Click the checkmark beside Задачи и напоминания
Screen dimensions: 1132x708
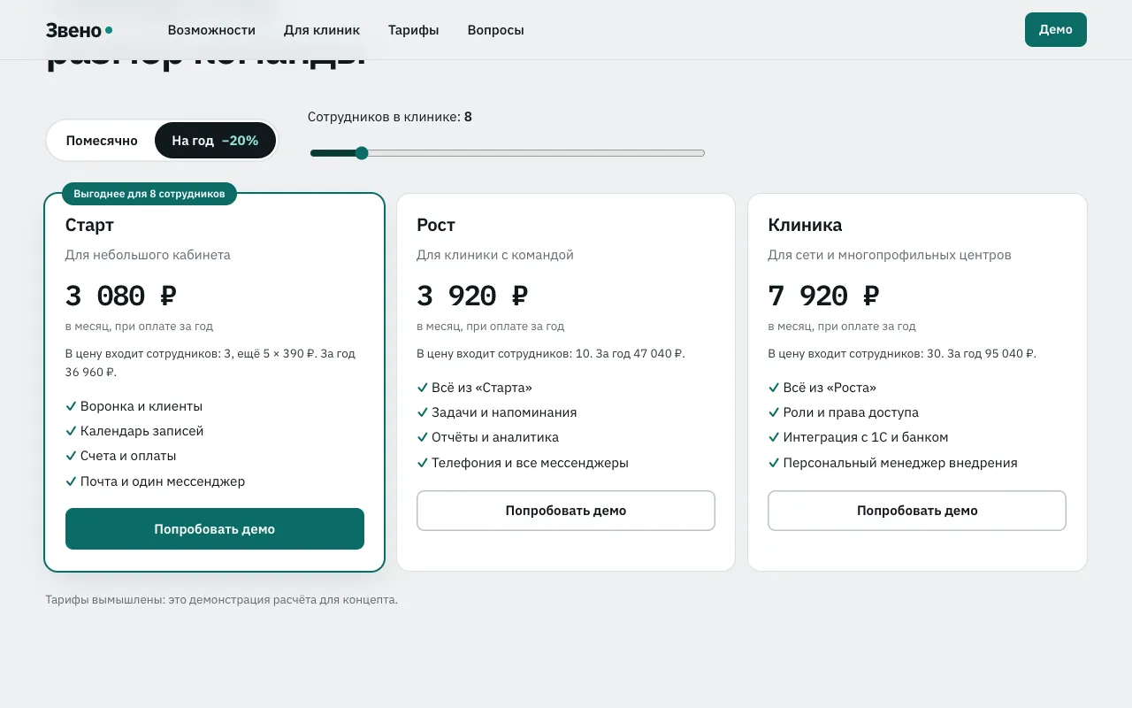coord(423,412)
